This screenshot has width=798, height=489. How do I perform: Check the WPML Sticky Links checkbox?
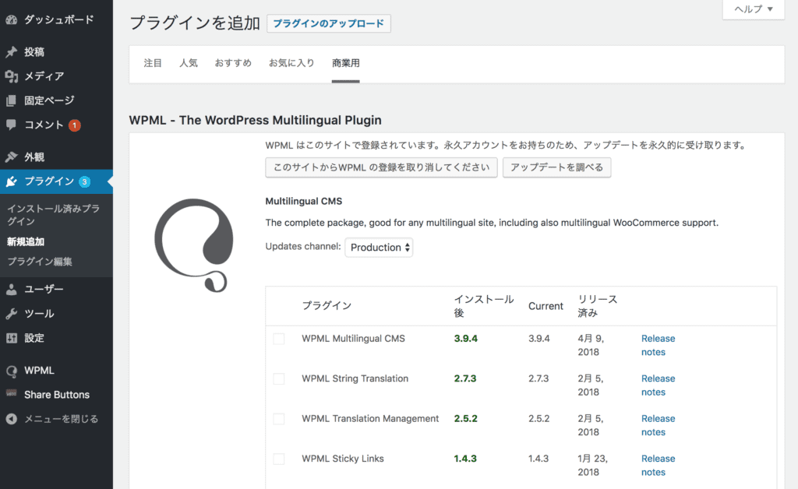click(x=279, y=459)
